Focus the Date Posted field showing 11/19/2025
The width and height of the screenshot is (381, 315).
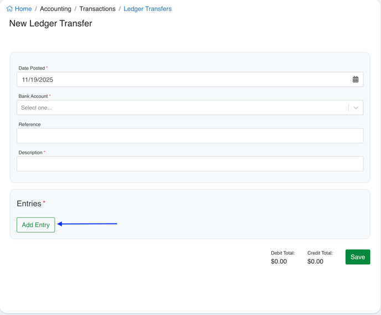click(183, 80)
